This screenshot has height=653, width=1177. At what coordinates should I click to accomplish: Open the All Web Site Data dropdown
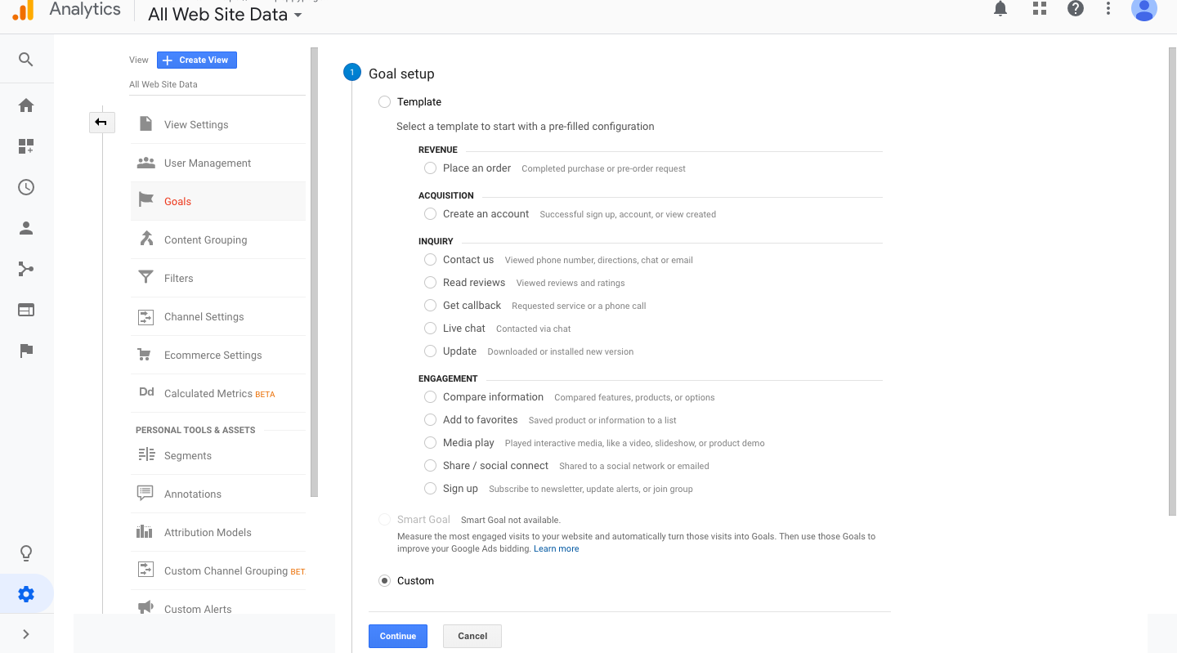(x=225, y=14)
